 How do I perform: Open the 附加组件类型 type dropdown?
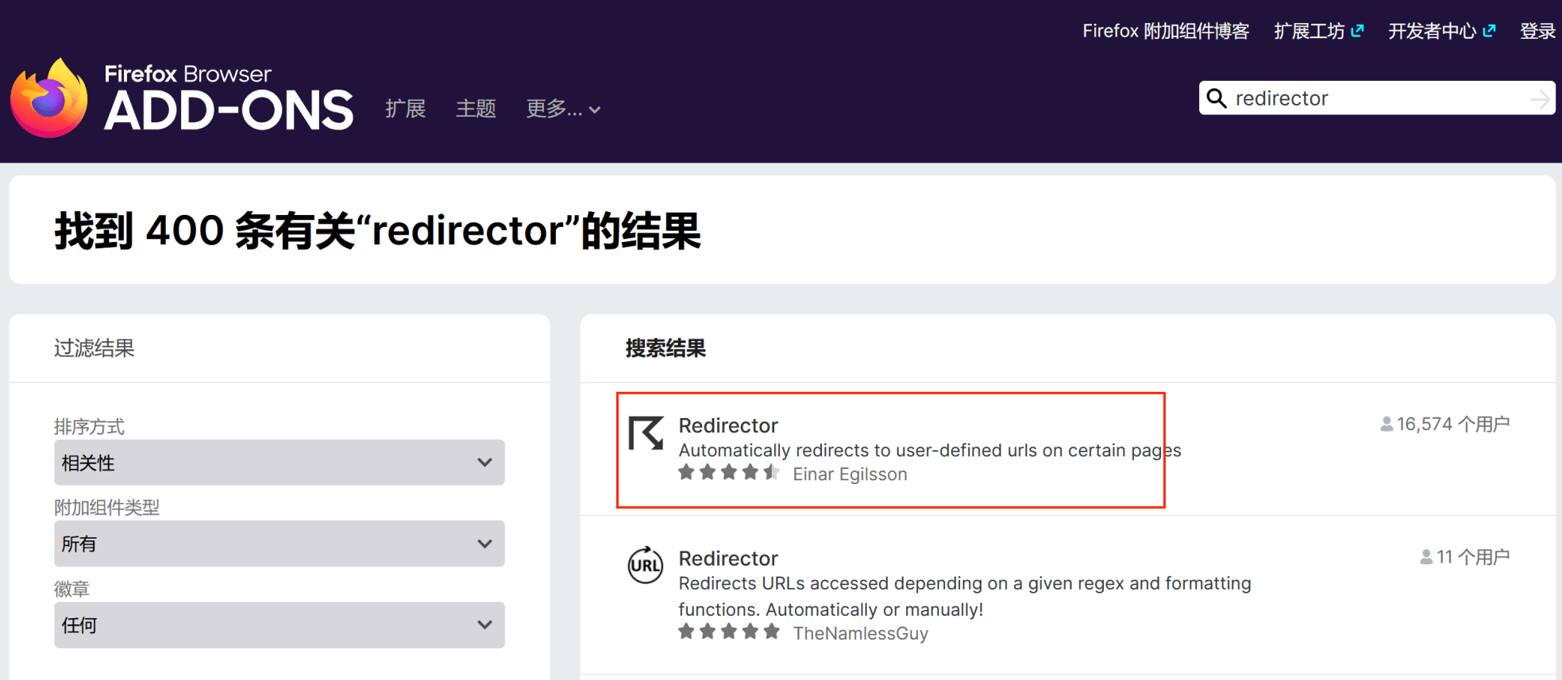[x=279, y=544]
